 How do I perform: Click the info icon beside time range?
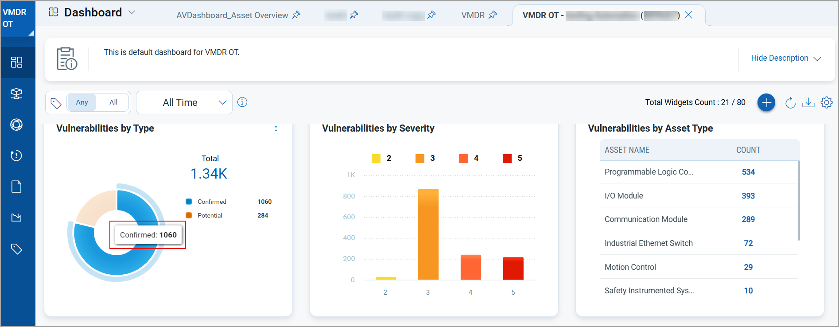click(242, 102)
